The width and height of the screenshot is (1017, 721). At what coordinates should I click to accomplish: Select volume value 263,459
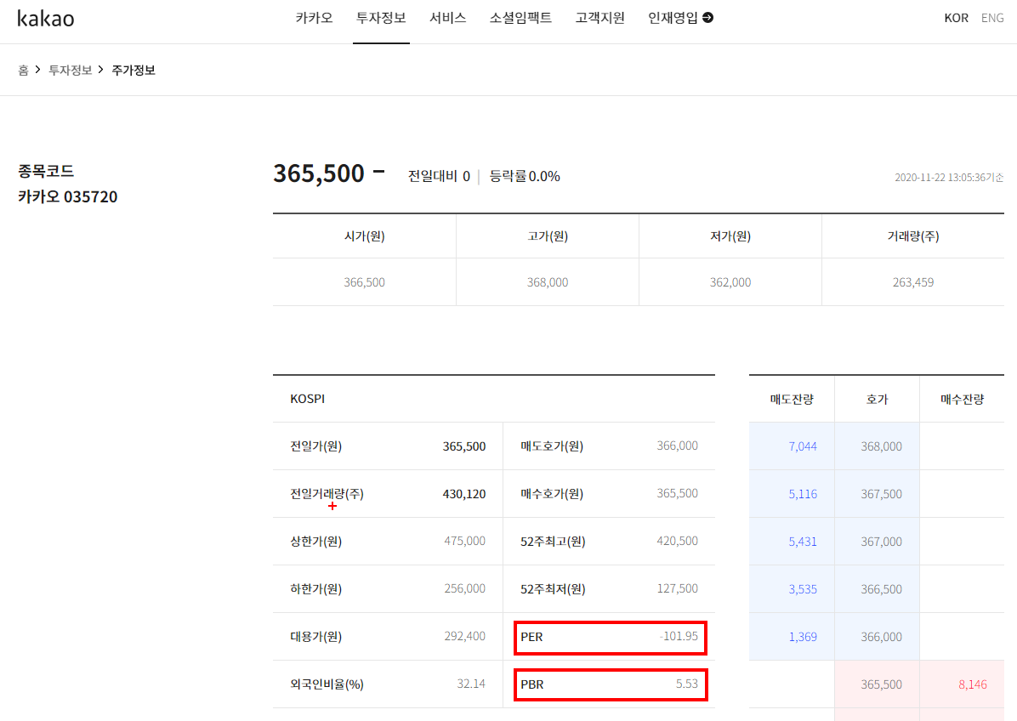point(913,282)
